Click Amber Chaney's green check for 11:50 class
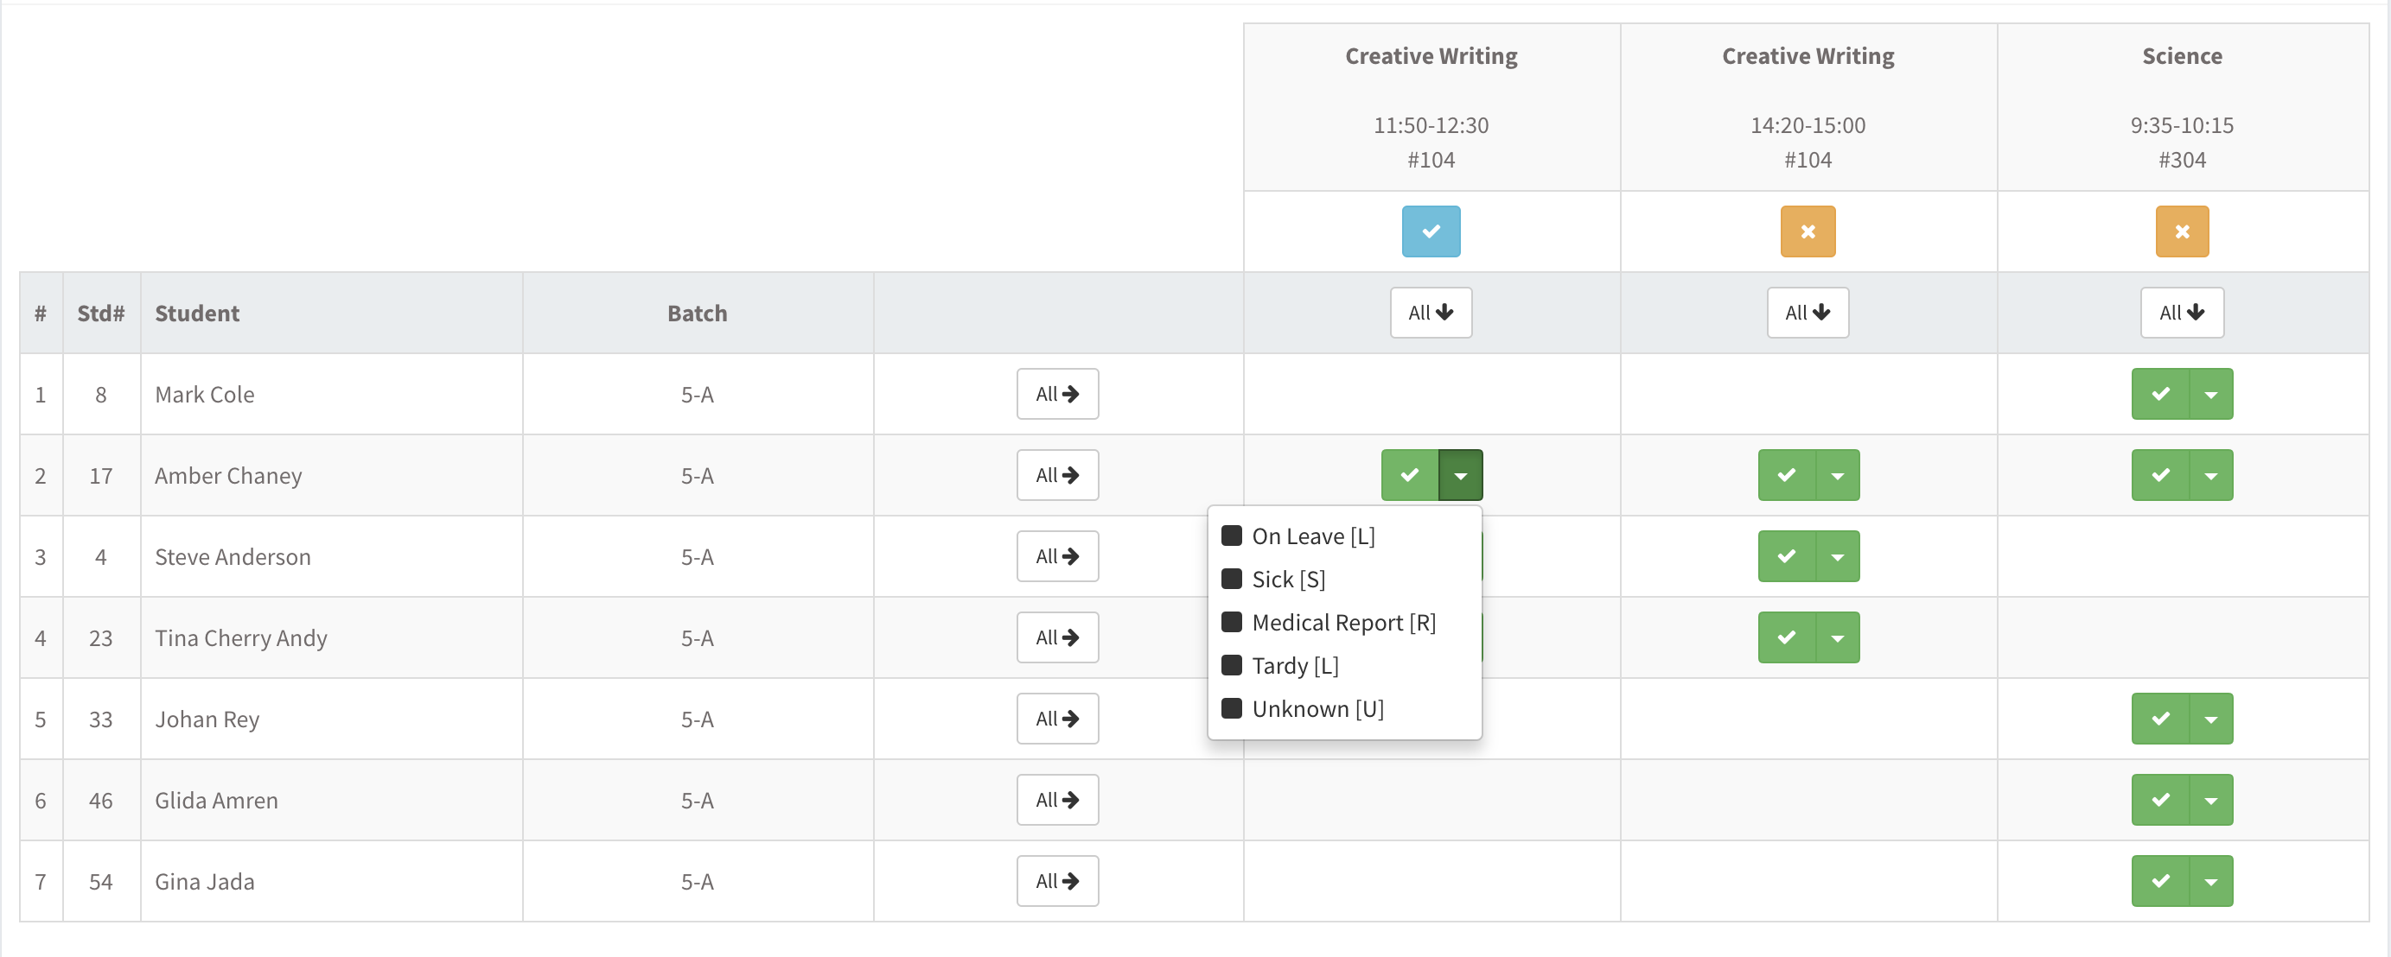The width and height of the screenshot is (2391, 957). 1410,475
